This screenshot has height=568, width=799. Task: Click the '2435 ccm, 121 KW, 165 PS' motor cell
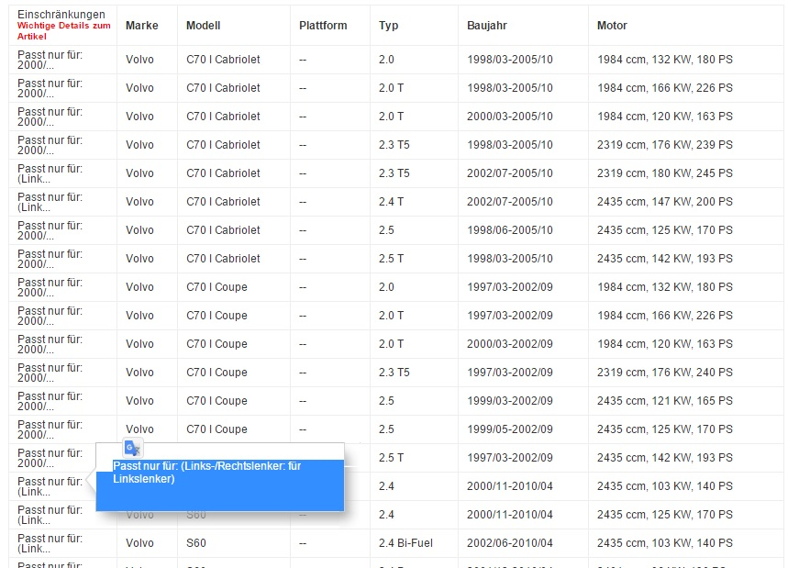(664, 401)
